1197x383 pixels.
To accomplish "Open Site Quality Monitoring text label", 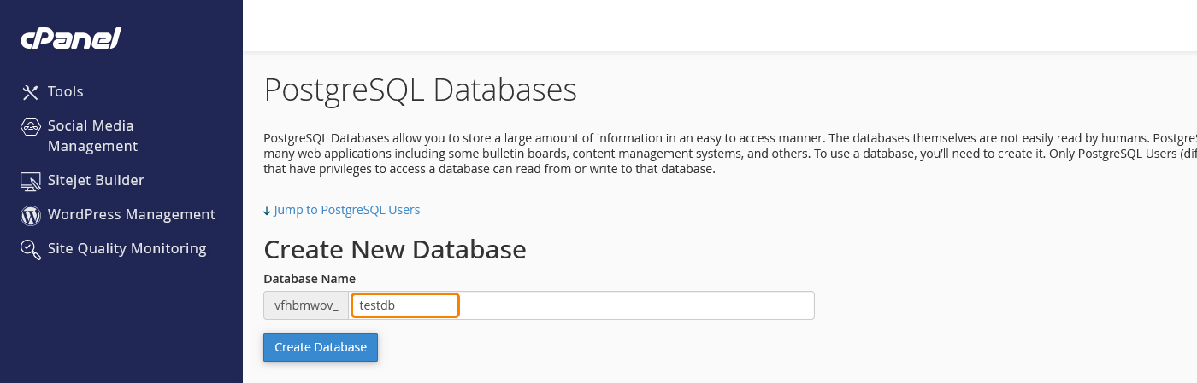I will (x=127, y=249).
